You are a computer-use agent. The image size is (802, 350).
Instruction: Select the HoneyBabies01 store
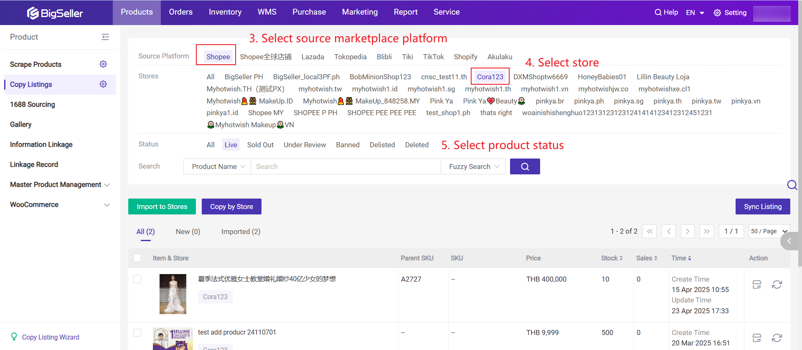pyautogui.click(x=602, y=77)
